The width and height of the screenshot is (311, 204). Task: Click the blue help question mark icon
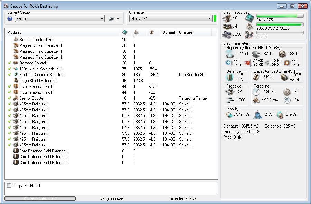pyautogui.click(x=10, y=19)
